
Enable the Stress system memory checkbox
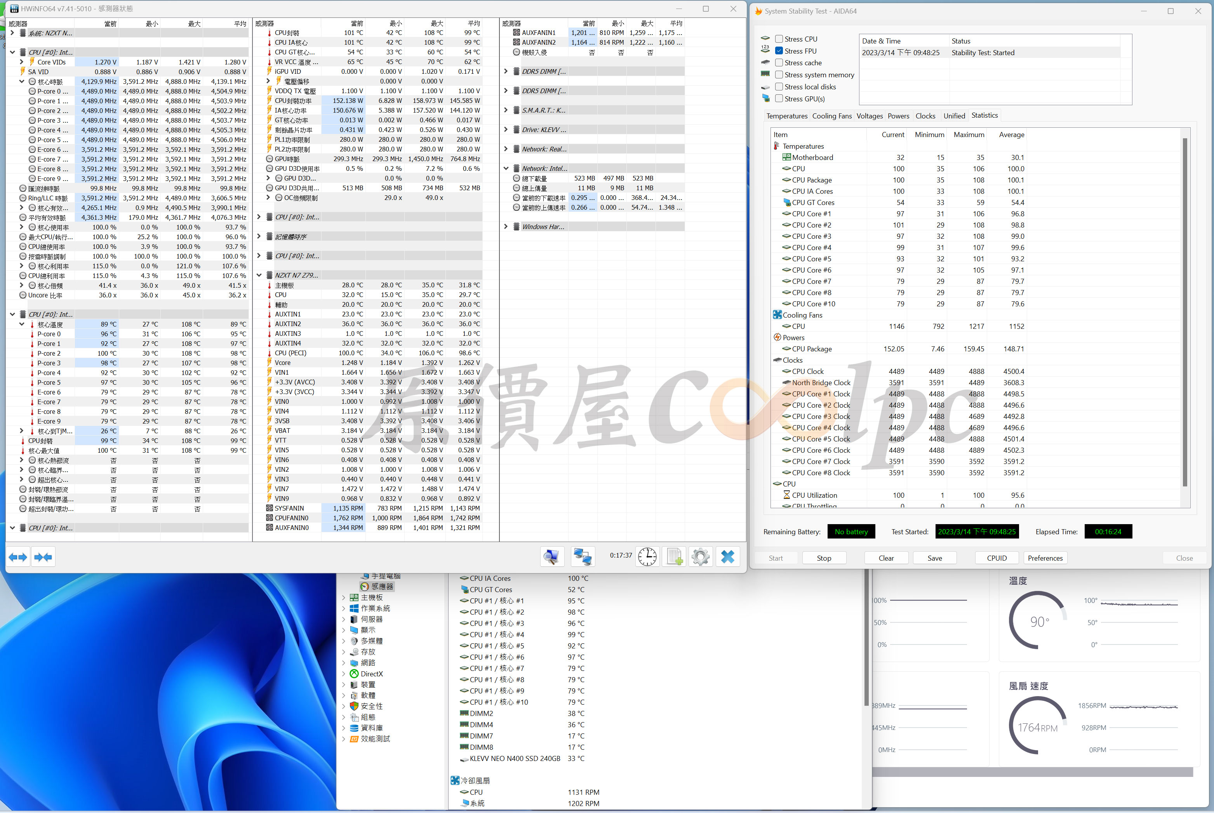[779, 75]
